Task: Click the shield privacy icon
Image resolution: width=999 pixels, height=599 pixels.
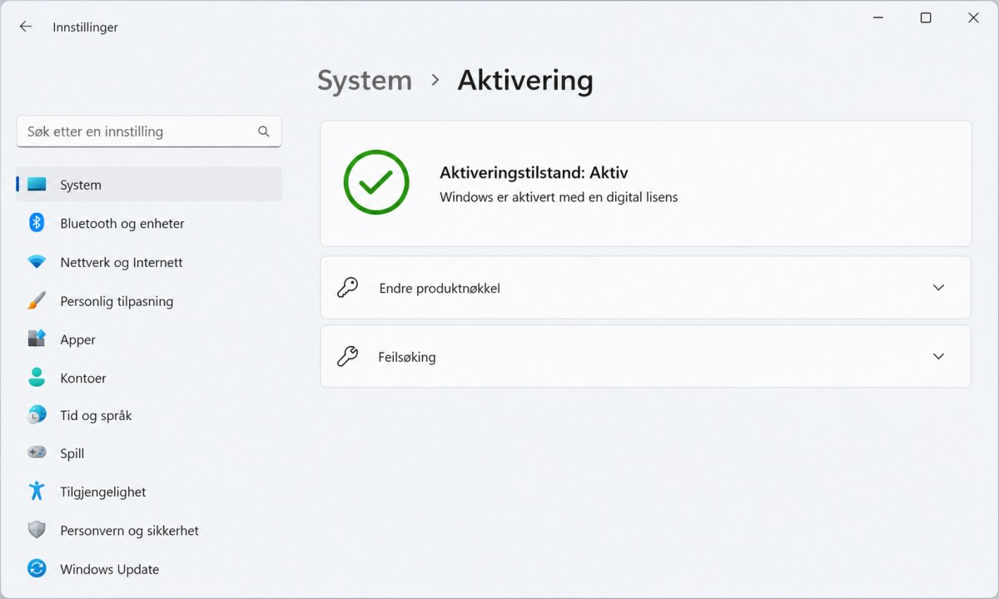Action: (x=37, y=530)
